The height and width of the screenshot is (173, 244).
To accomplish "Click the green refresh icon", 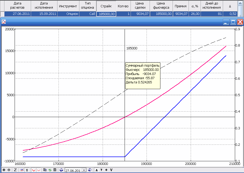I will tap(50, 170).
